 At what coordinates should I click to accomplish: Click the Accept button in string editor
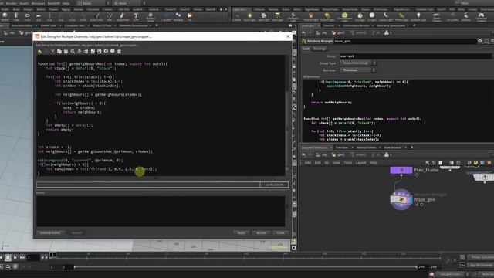coord(261,232)
